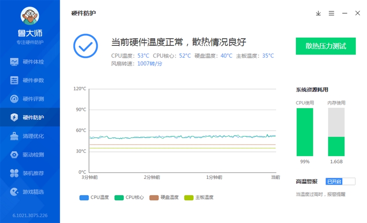Click the Lu Dashi avatar logo
The width and height of the screenshot is (367, 223).
pyautogui.click(x=30, y=16)
